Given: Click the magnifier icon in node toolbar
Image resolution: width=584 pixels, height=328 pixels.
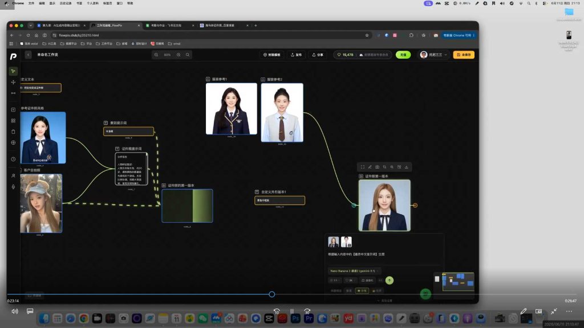Looking at the screenshot, I should pos(392,167).
